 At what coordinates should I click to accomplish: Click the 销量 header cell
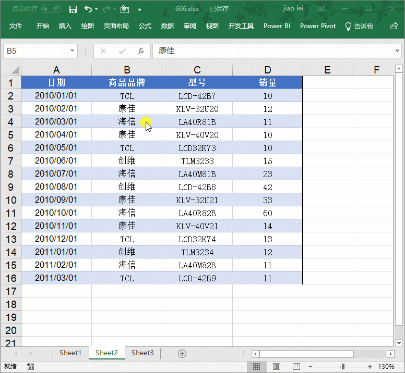(268, 82)
